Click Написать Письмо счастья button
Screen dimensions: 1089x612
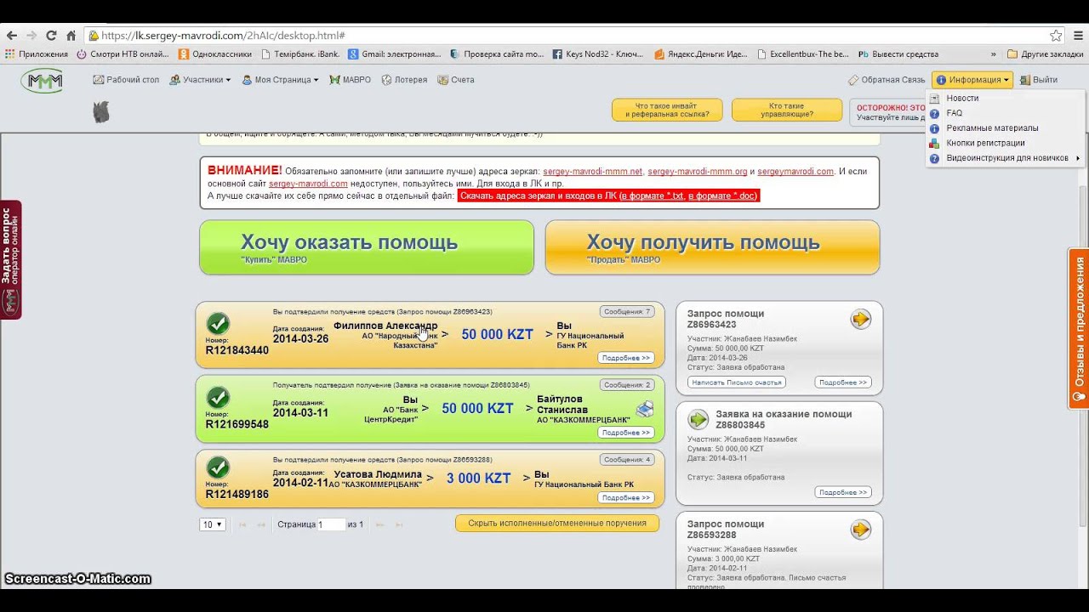pyautogui.click(x=737, y=382)
